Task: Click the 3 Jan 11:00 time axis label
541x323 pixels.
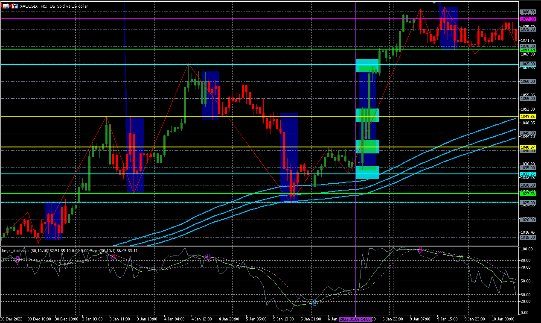Action: pos(120,319)
